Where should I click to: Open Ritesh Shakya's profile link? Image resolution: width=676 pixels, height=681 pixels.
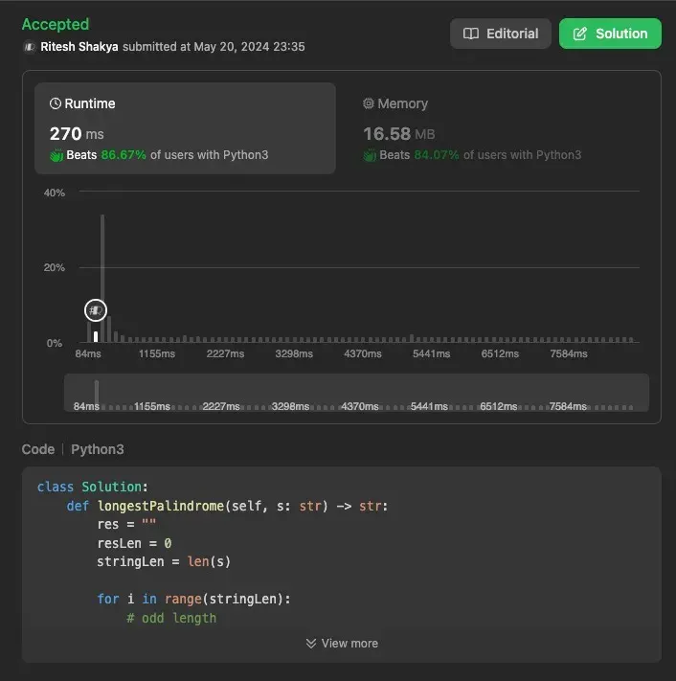coord(79,46)
